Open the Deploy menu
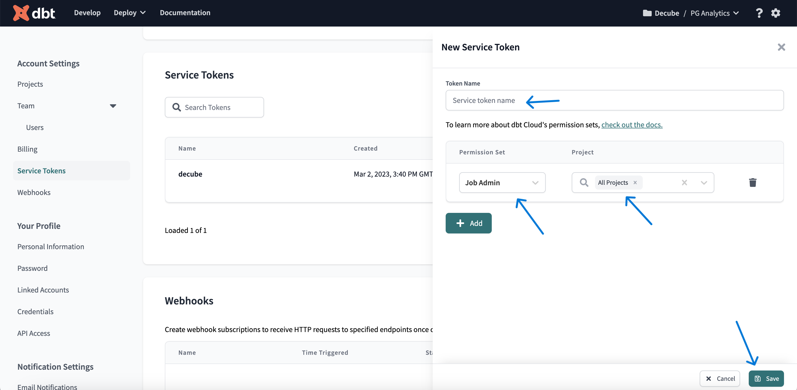The width and height of the screenshot is (797, 390). [x=129, y=13]
